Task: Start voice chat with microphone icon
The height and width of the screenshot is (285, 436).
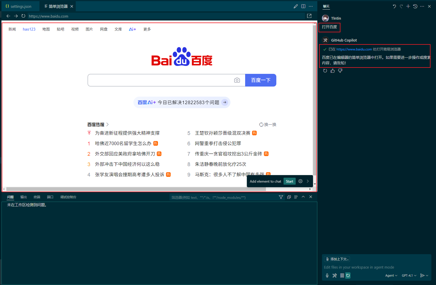Action: point(327,275)
